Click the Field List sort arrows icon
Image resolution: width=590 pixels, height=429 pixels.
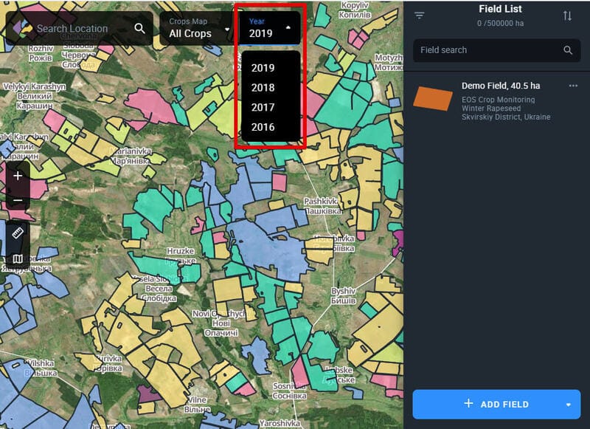click(567, 16)
